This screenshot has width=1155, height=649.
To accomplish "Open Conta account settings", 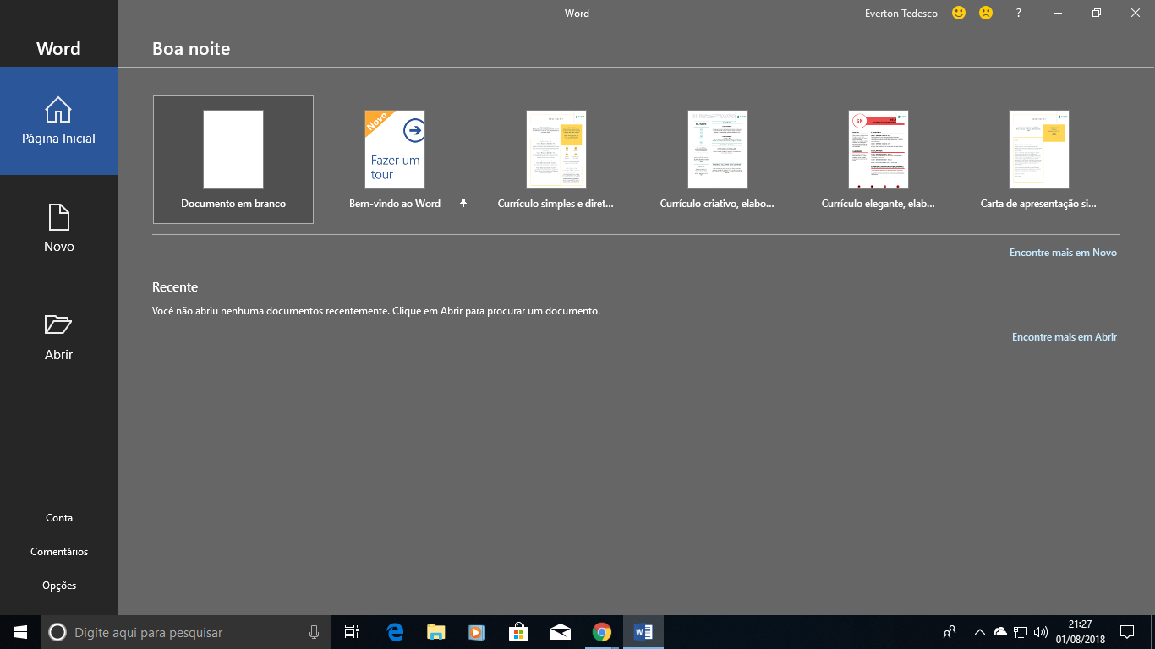I will (x=59, y=518).
